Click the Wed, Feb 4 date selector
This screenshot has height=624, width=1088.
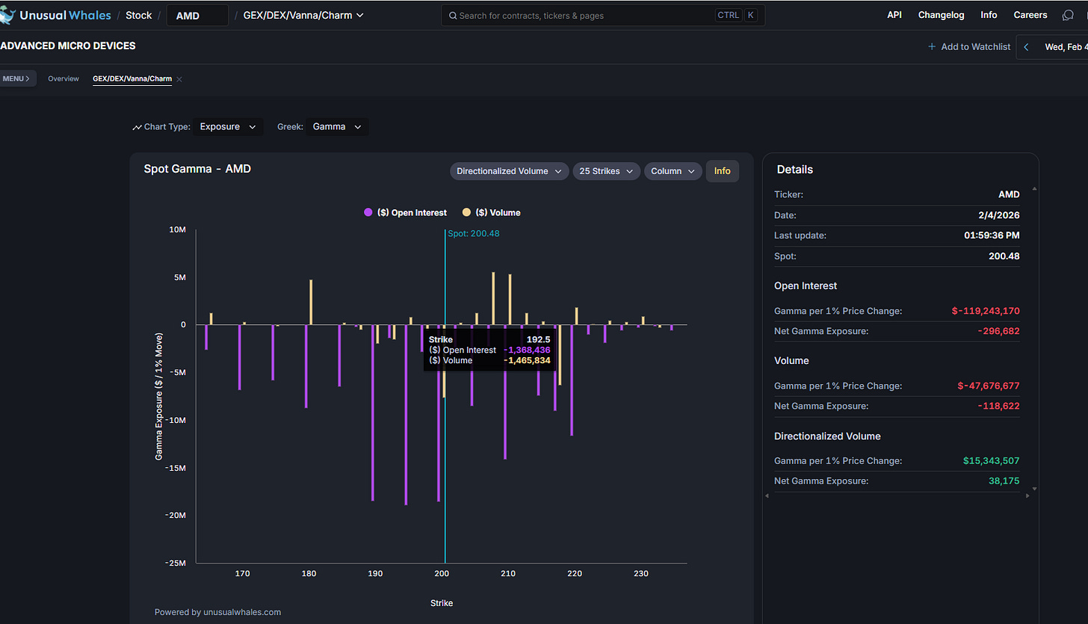coord(1066,47)
